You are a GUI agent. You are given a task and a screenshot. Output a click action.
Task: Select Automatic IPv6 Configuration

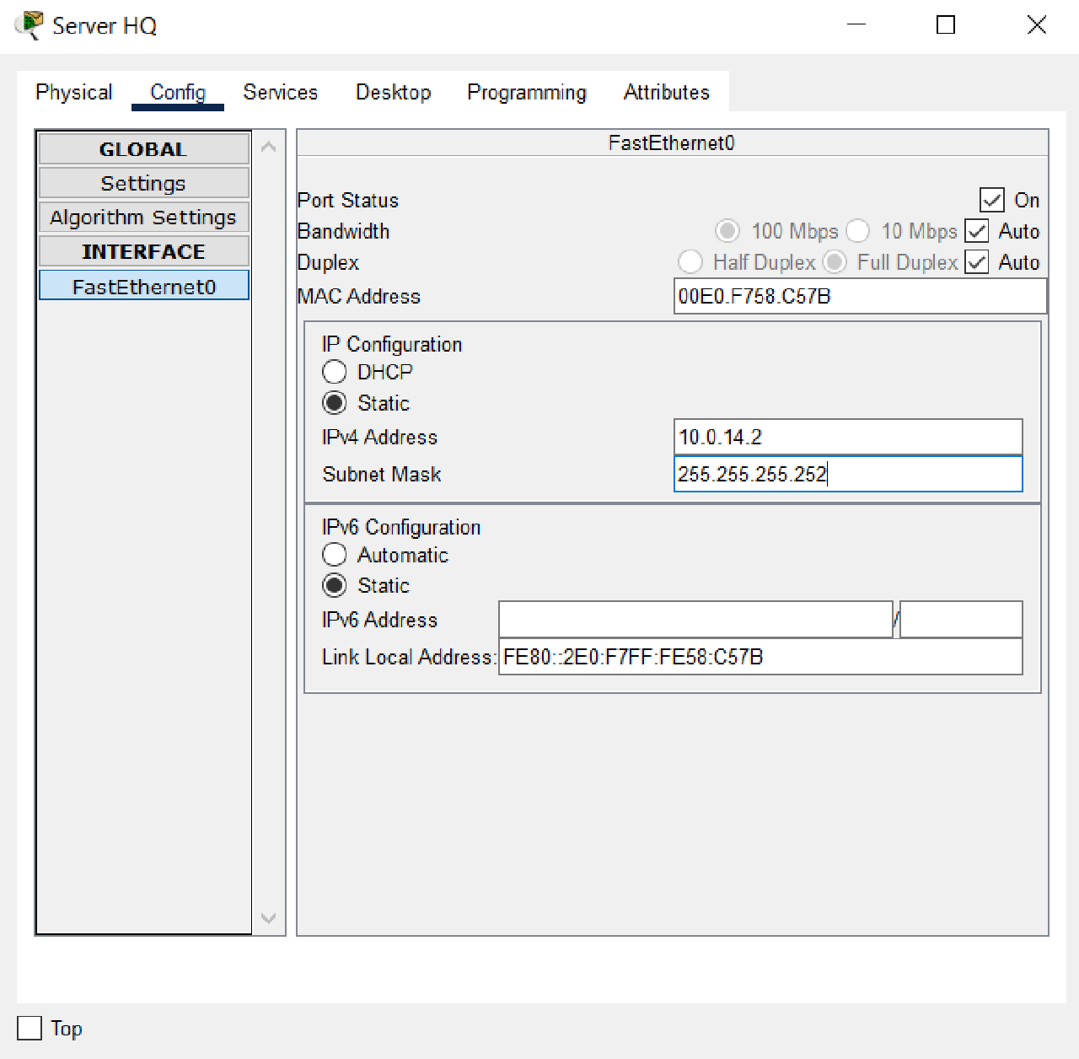(334, 555)
